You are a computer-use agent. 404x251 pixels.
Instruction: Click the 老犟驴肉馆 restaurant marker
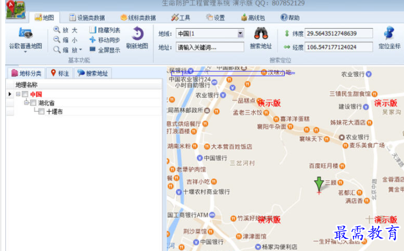pyautogui.click(x=173, y=169)
